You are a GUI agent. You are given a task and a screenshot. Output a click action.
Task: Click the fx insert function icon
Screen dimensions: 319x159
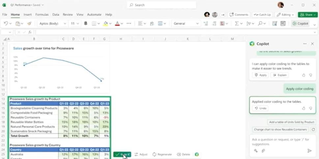pyautogui.click(x=30, y=32)
